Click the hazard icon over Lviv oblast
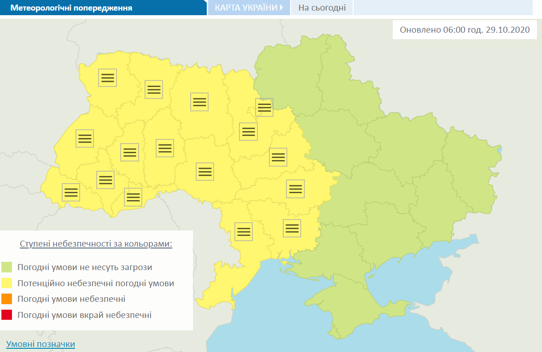542x352 pixels. click(x=85, y=138)
